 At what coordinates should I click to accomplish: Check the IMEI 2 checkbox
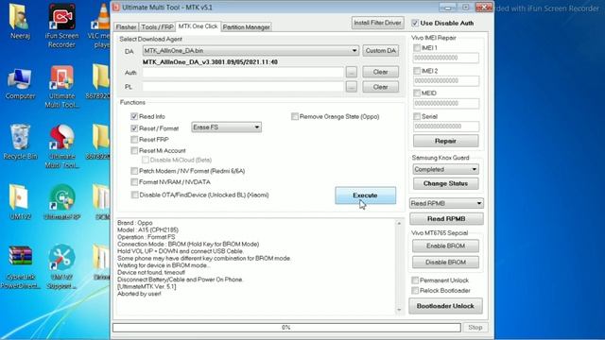click(x=417, y=71)
